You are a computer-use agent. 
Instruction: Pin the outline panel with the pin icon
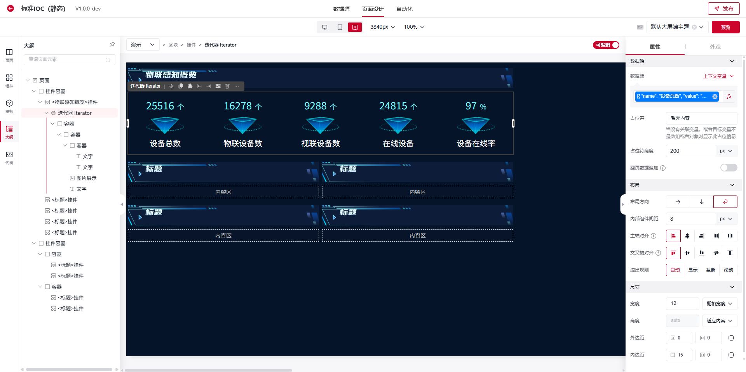point(112,45)
